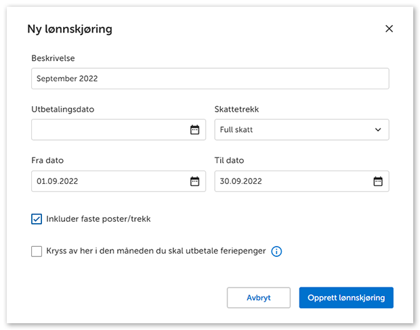Click the Beskrivelse field with September 2022
This screenshot has width=420, height=330.
(x=210, y=78)
